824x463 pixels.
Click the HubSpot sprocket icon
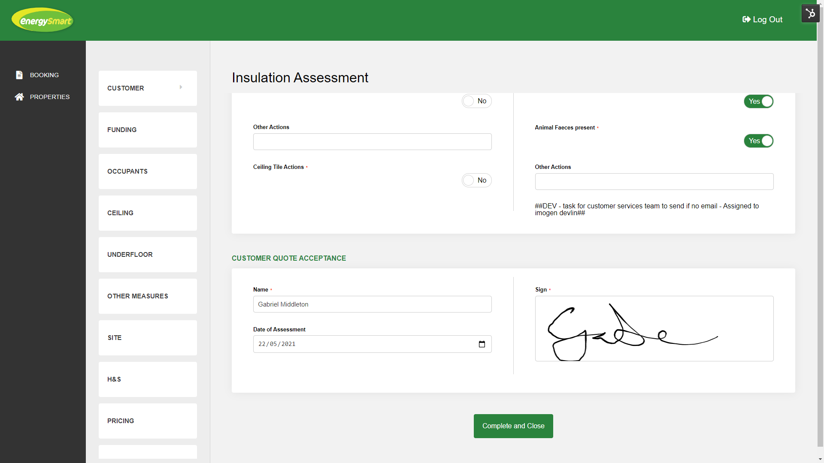tap(810, 13)
